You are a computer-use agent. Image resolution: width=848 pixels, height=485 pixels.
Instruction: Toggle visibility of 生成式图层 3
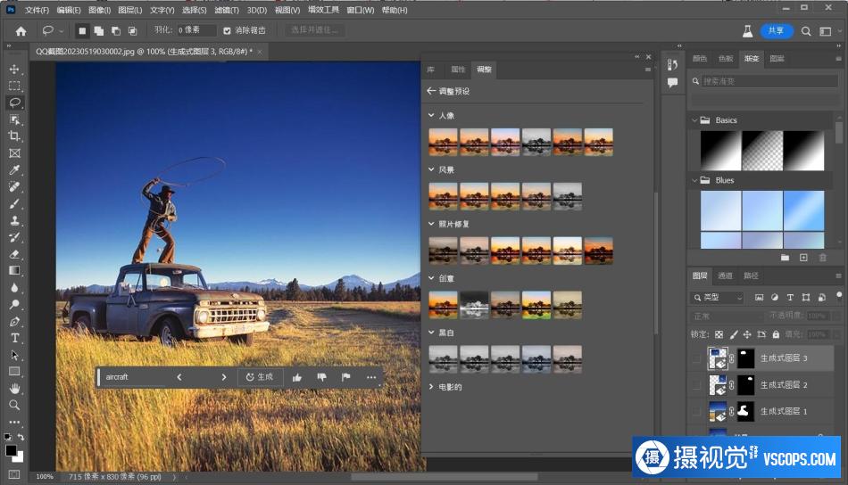tap(696, 358)
